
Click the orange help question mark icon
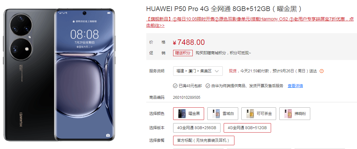tap(322, 71)
